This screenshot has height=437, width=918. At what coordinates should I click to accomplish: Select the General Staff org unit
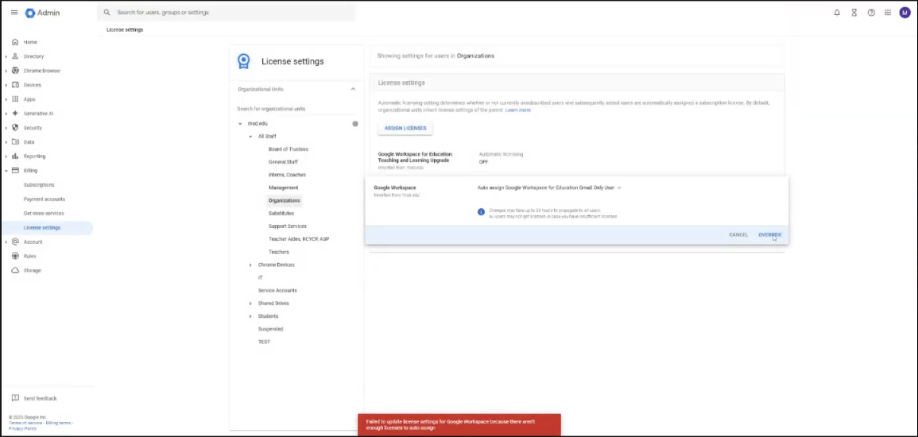[x=283, y=162]
